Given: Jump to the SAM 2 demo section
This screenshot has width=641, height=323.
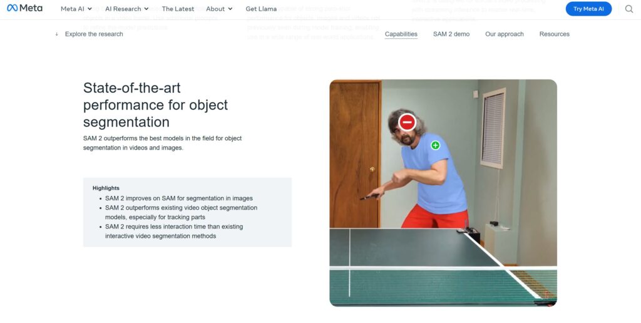Looking at the screenshot, I should [451, 34].
